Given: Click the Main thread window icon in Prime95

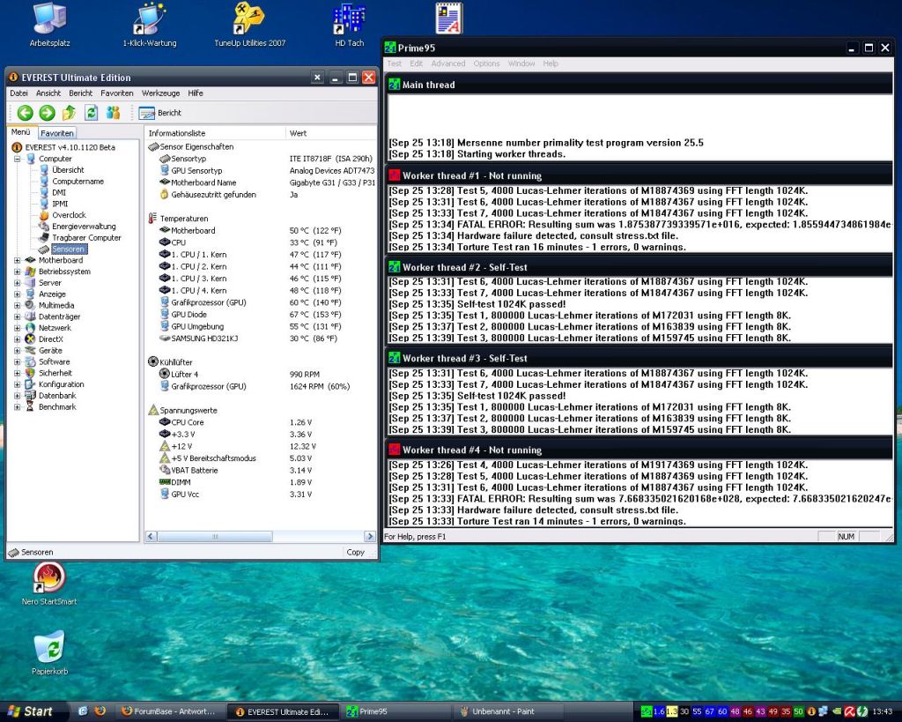Looking at the screenshot, I should click(x=394, y=85).
